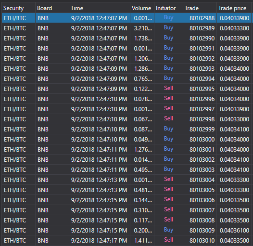The image size is (253, 246).
Task: Sort by the Time column header
Action: tap(100, 8)
